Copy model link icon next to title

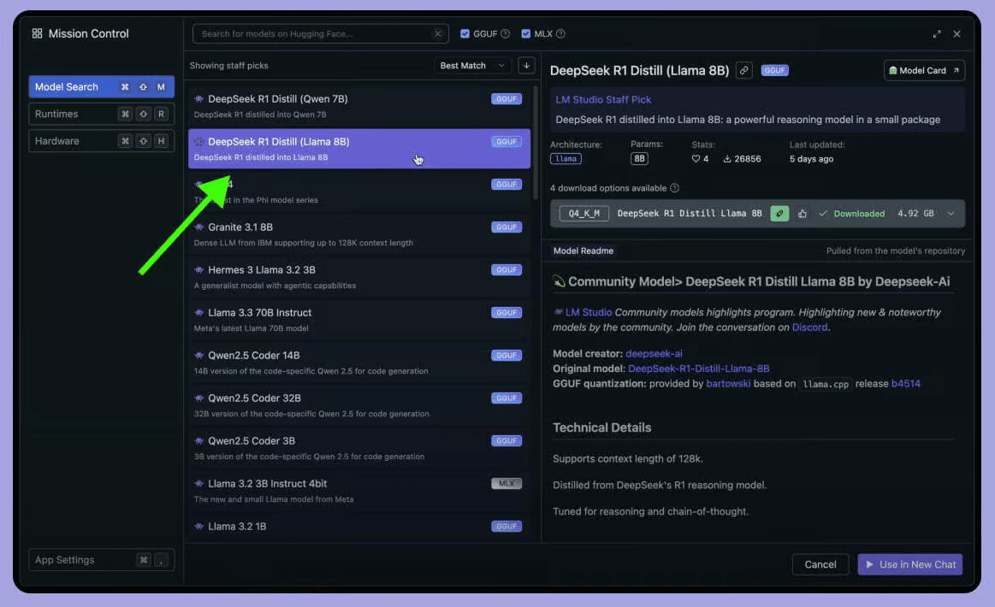pos(743,70)
